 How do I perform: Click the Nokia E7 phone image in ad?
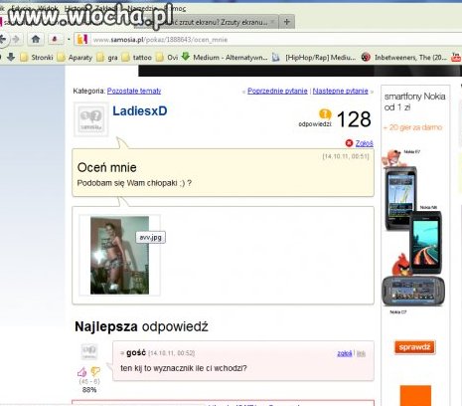pyautogui.click(x=400, y=198)
